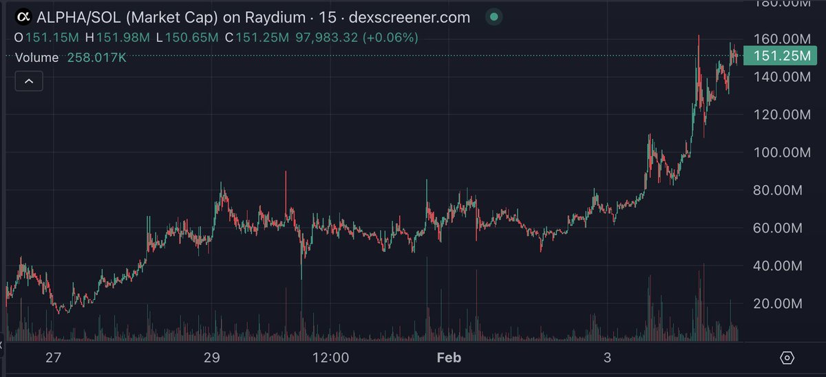826x377 pixels.
Task: Click the 160.00M price axis label
Action: 782,40
